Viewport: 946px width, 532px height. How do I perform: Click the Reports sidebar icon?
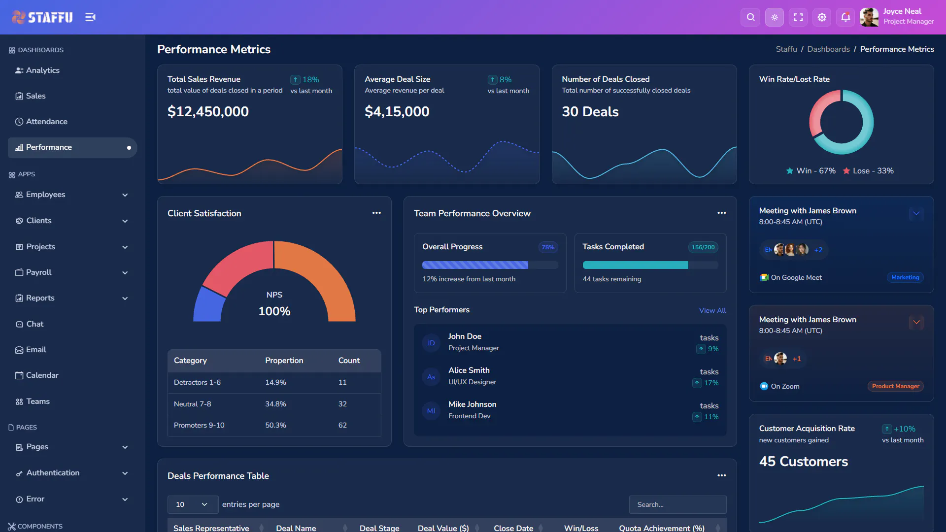[x=19, y=298]
